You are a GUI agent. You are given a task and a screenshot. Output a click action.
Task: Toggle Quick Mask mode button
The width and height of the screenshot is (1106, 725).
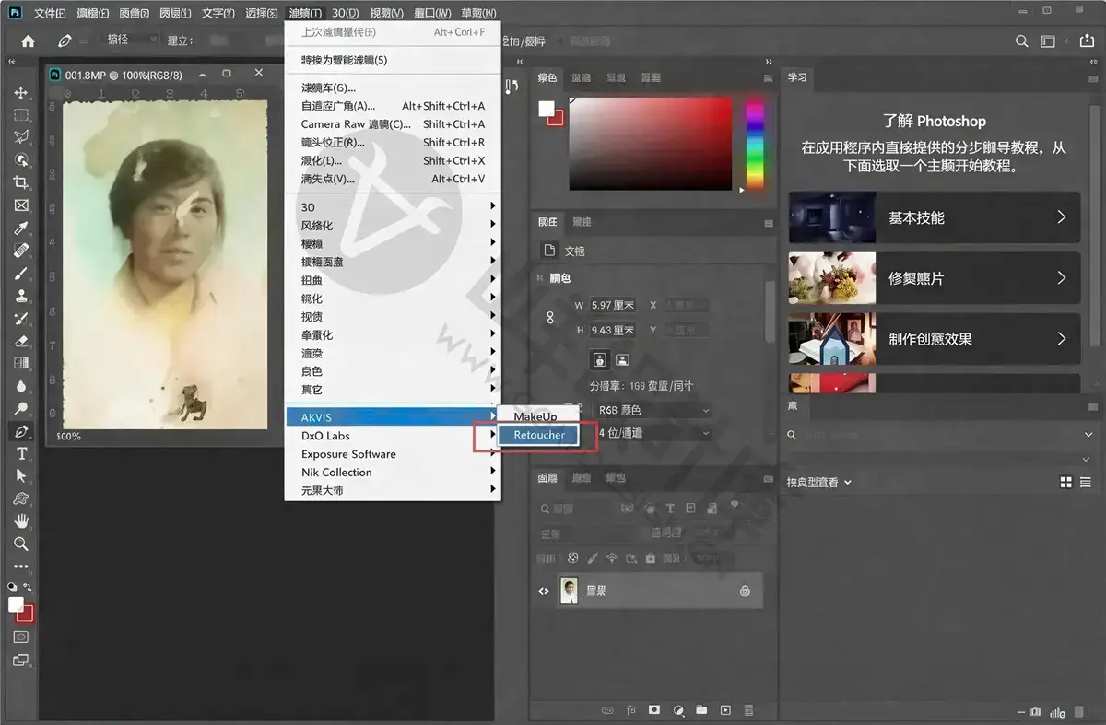click(21, 637)
